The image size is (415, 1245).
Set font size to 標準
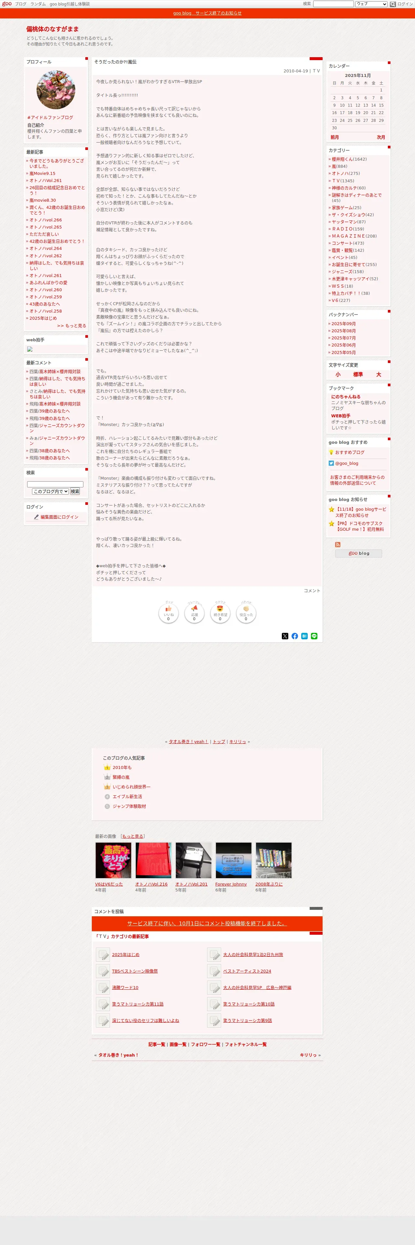(358, 375)
